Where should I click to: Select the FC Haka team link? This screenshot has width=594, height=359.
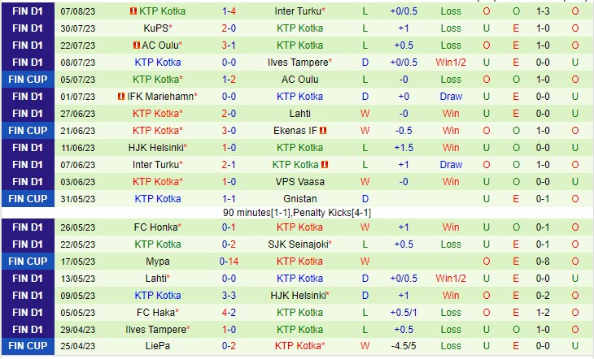pos(155,313)
